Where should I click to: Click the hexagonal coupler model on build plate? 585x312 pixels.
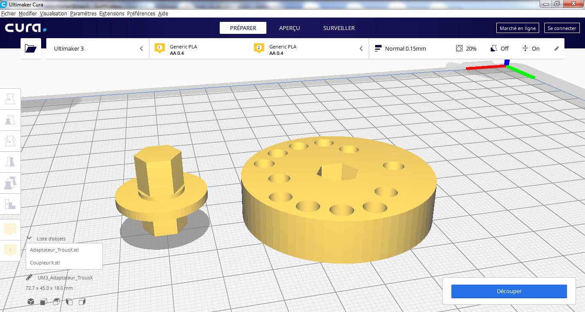(161, 191)
